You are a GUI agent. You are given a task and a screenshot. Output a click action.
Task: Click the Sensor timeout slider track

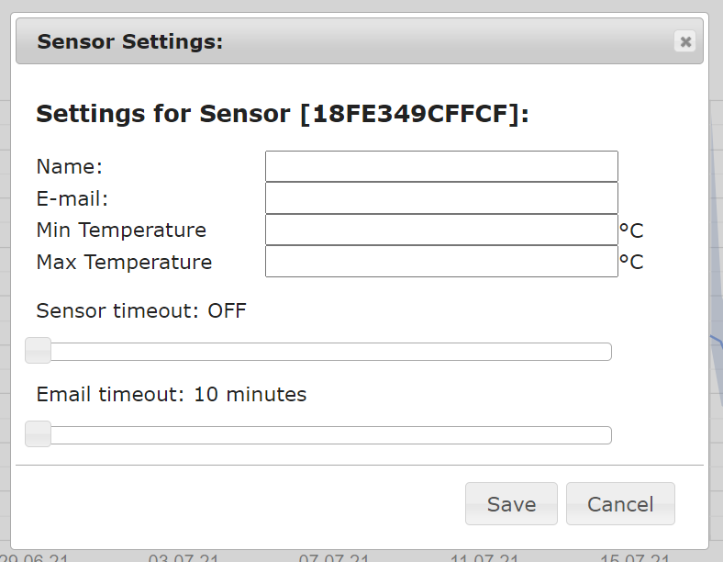coord(330,352)
